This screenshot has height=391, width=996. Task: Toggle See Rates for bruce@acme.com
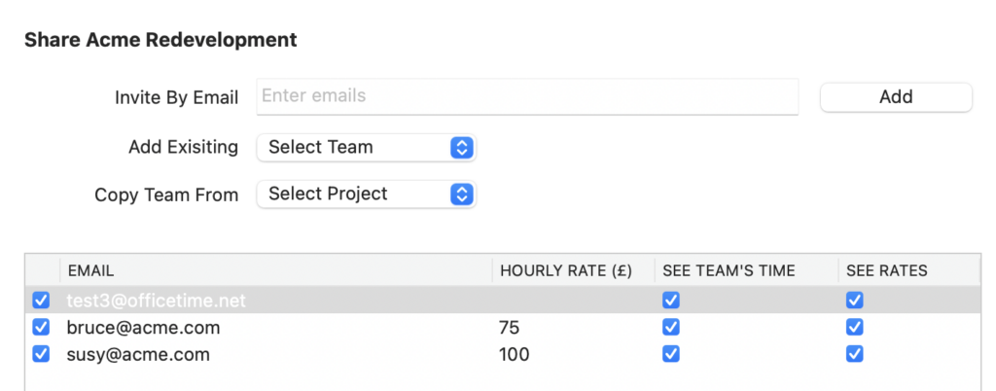coord(854,328)
